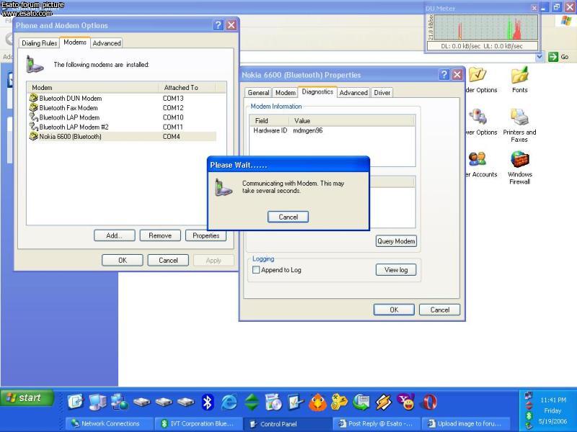Click the Field column header in Modem Information
The height and width of the screenshot is (432, 577).
tap(269, 120)
